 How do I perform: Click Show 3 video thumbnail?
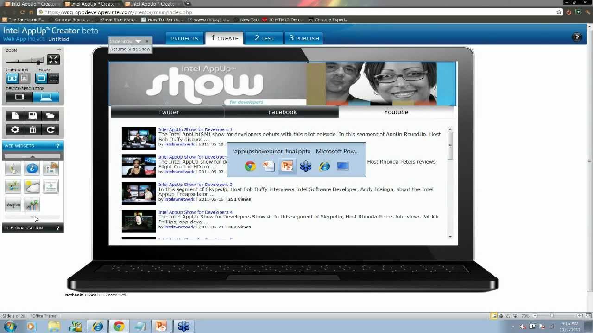139,194
